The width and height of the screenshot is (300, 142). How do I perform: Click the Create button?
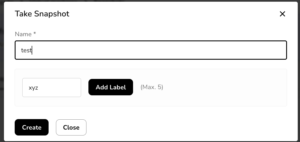pyautogui.click(x=32, y=127)
